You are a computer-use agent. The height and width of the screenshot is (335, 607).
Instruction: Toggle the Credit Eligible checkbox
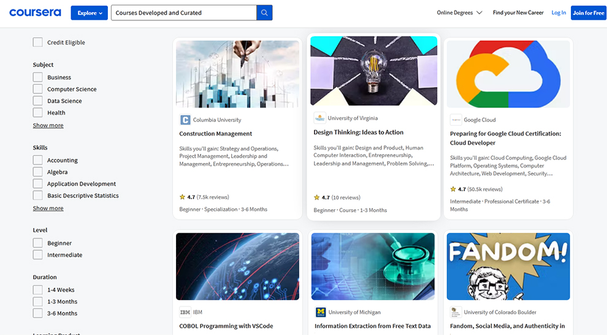click(x=37, y=42)
